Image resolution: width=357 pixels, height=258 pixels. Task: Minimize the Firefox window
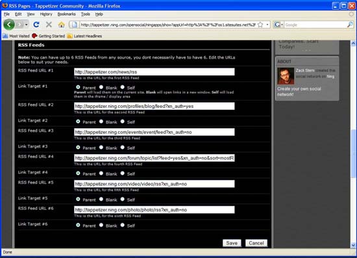336,6
